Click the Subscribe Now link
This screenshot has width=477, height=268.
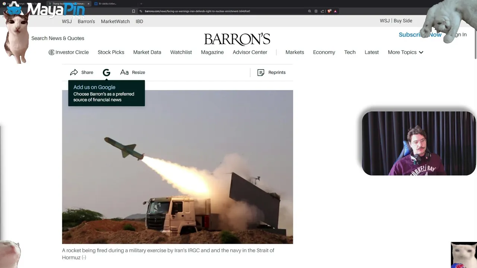pos(420,35)
